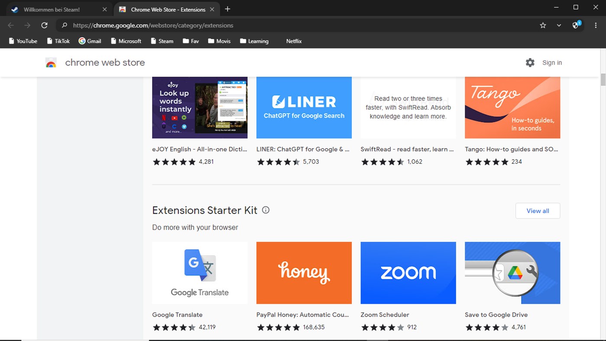Open the Chrome Web Store home logo
Screen dimensions: 606x341
click(51, 62)
